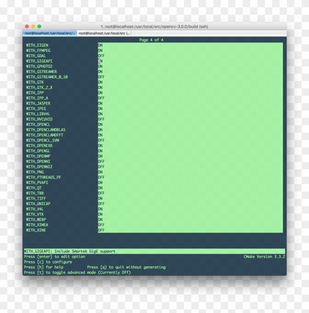
Task: Click the WITH_GIGEAPI option name
Action: [x=39, y=61]
